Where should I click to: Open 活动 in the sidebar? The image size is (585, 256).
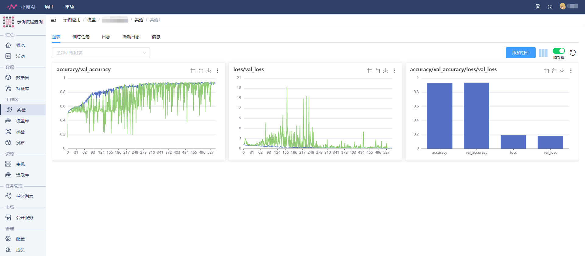click(23, 56)
